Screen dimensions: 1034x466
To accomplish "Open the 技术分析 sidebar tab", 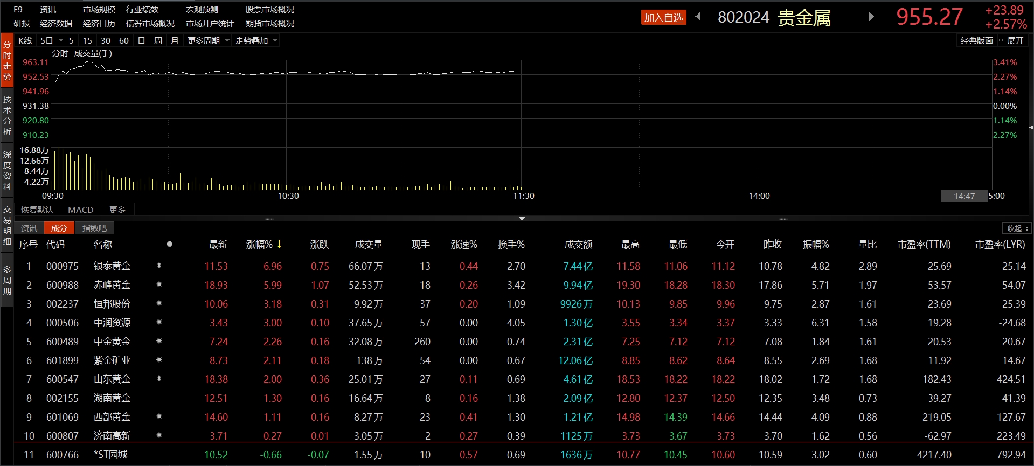I will [7, 115].
